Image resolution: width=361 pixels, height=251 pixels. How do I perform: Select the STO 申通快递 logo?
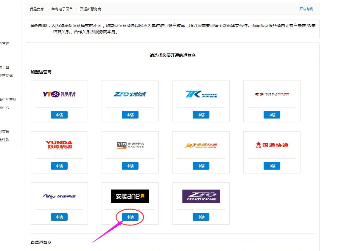[x=130, y=145]
